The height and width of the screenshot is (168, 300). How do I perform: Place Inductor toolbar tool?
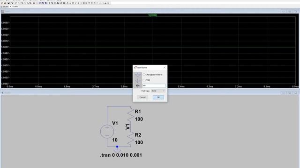81,3
